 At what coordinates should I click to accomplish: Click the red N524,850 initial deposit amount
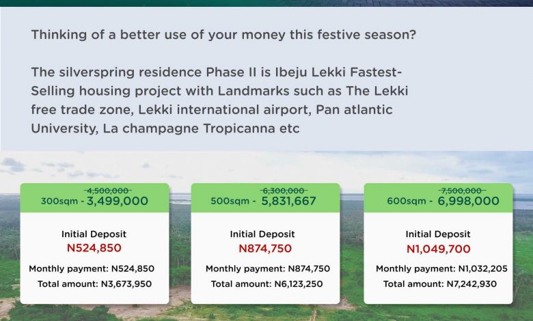[94, 249]
